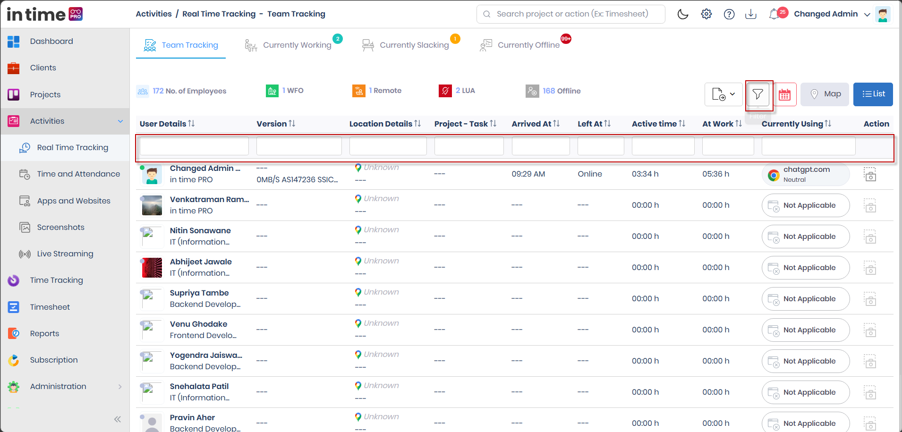Click Not Applicable chip for Nitin Sonawane
Viewport: 902px width, 432px height.
point(806,237)
